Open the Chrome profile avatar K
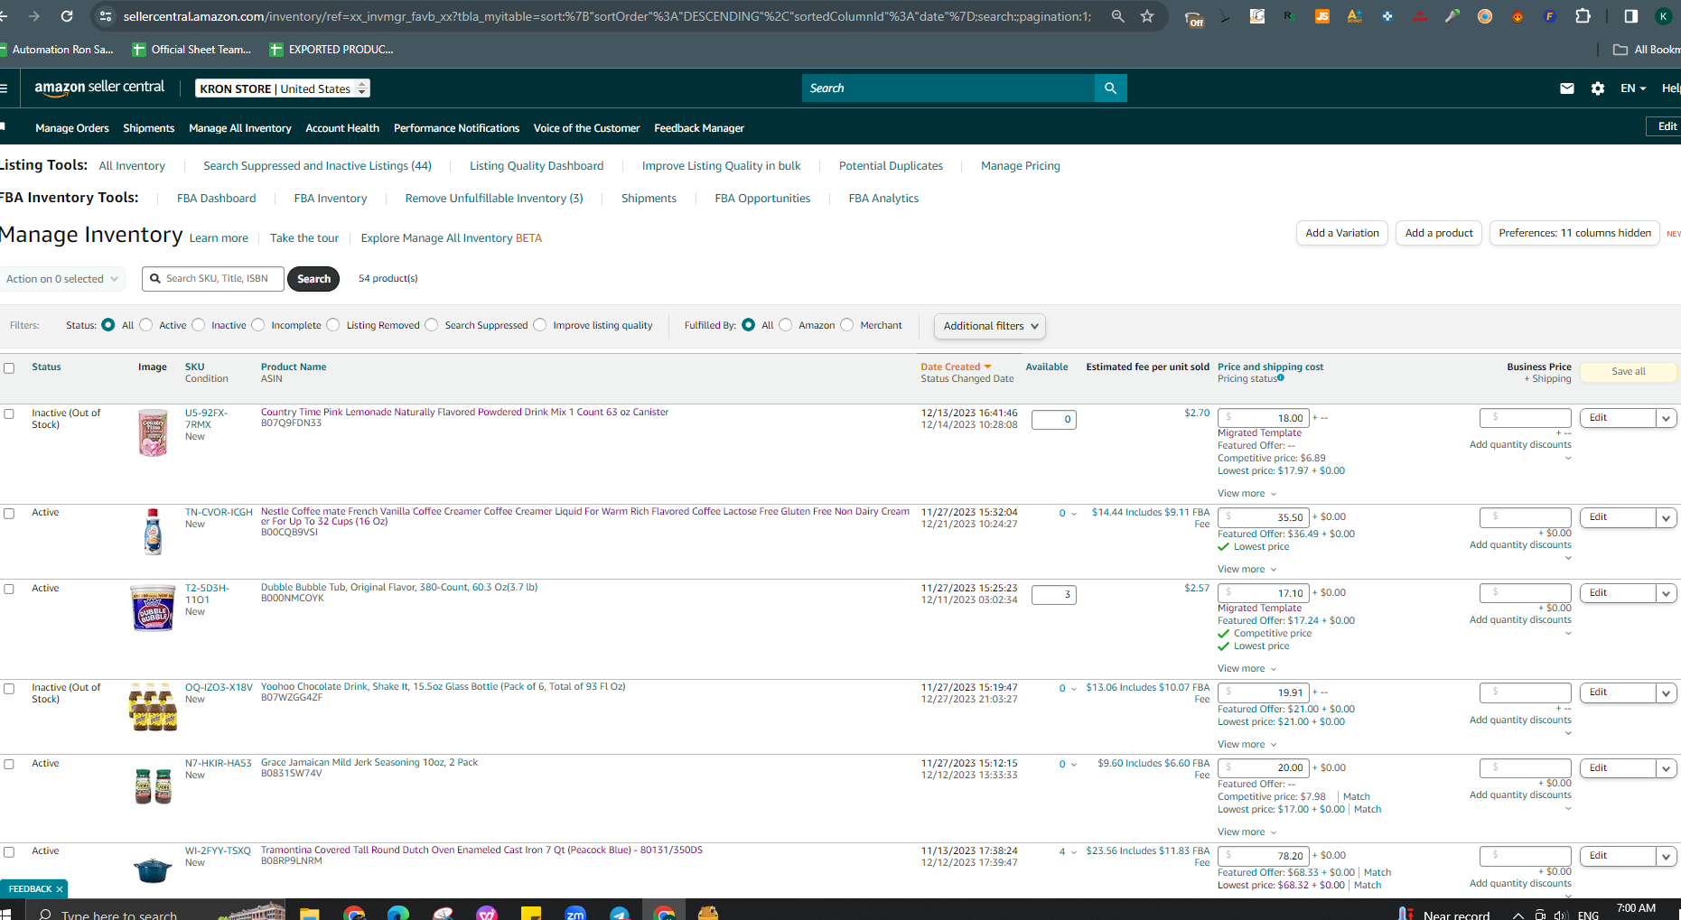The height and width of the screenshot is (920, 1681). click(1663, 16)
